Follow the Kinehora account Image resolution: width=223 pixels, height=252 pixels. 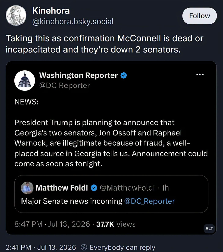(x=199, y=16)
